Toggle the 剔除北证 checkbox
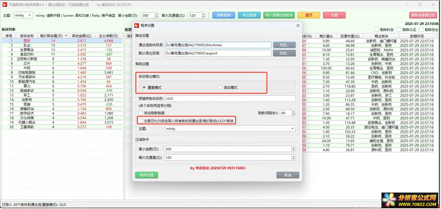This screenshot has height=209, width=441. [x=399, y=29]
